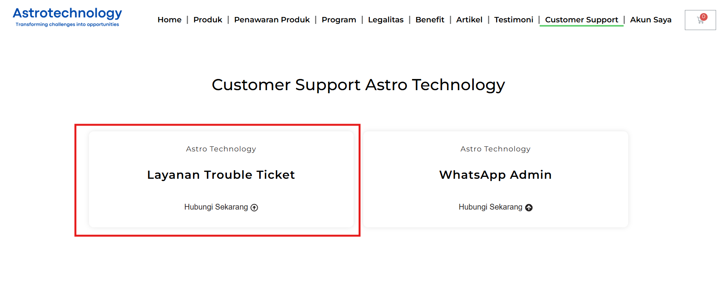The image size is (723, 282).
Task: Go to the Artikel section
Action: [x=469, y=20]
